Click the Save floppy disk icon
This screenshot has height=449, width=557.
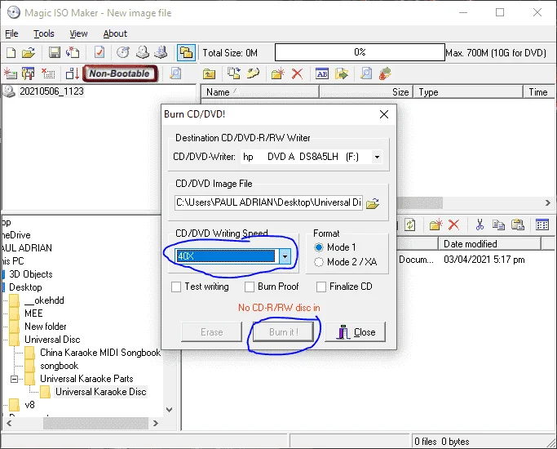click(55, 52)
